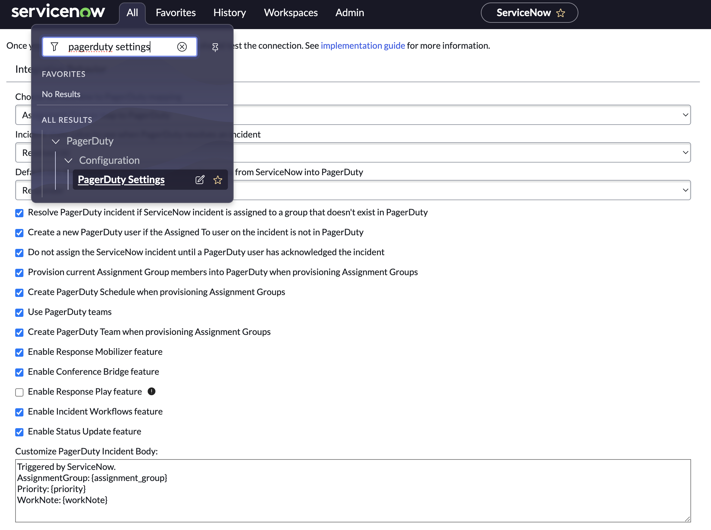711x530 pixels.
Task: Click the ServiceNow filter/funnel icon
Action: [54, 46]
